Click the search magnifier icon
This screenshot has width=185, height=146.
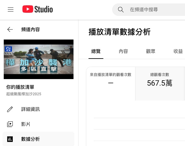[x=121, y=10]
